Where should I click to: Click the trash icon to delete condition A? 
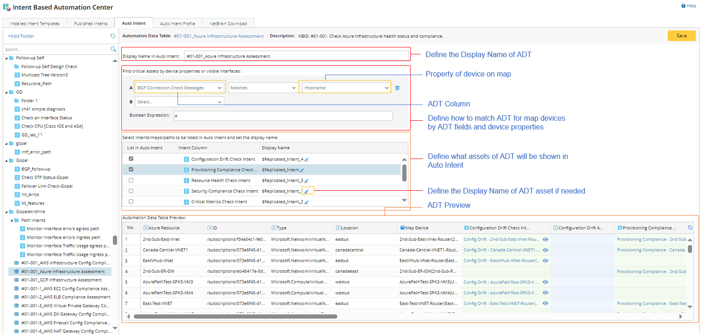tap(397, 87)
